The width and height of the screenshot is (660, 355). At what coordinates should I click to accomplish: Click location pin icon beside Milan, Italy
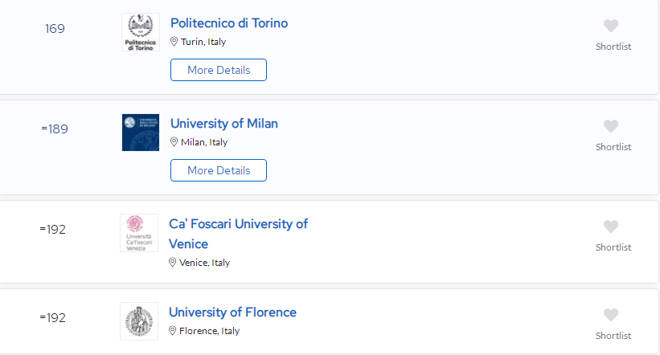point(174,141)
